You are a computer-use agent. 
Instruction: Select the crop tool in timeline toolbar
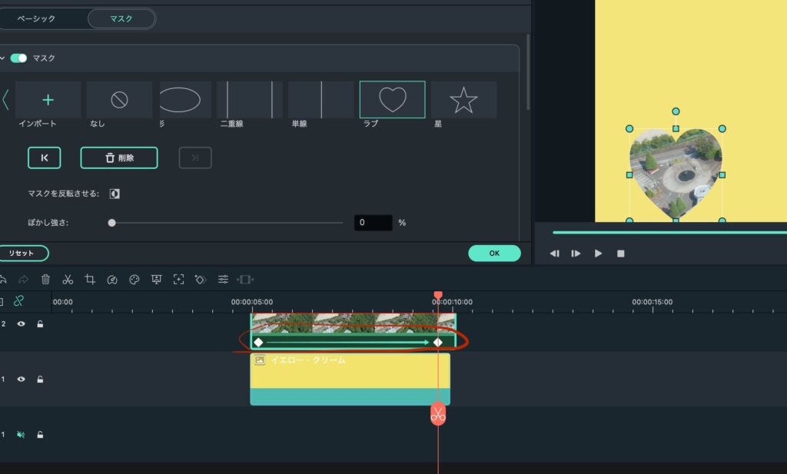[x=90, y=280]
